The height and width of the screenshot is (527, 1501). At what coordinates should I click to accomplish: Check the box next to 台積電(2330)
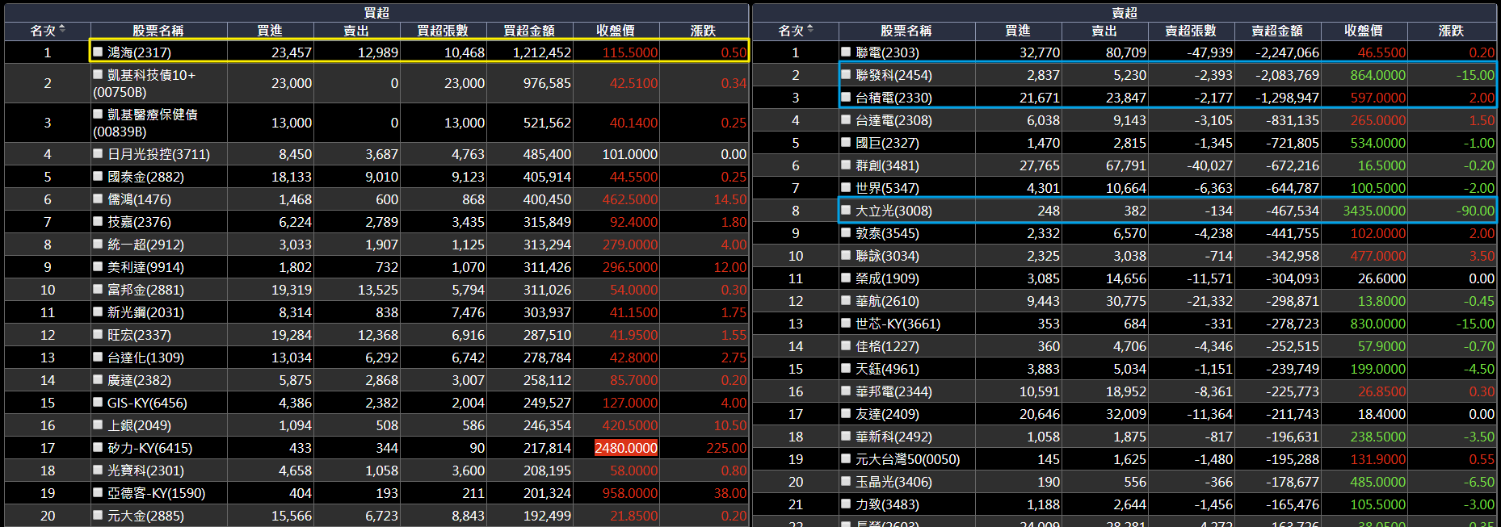click(x=846, y=97)
